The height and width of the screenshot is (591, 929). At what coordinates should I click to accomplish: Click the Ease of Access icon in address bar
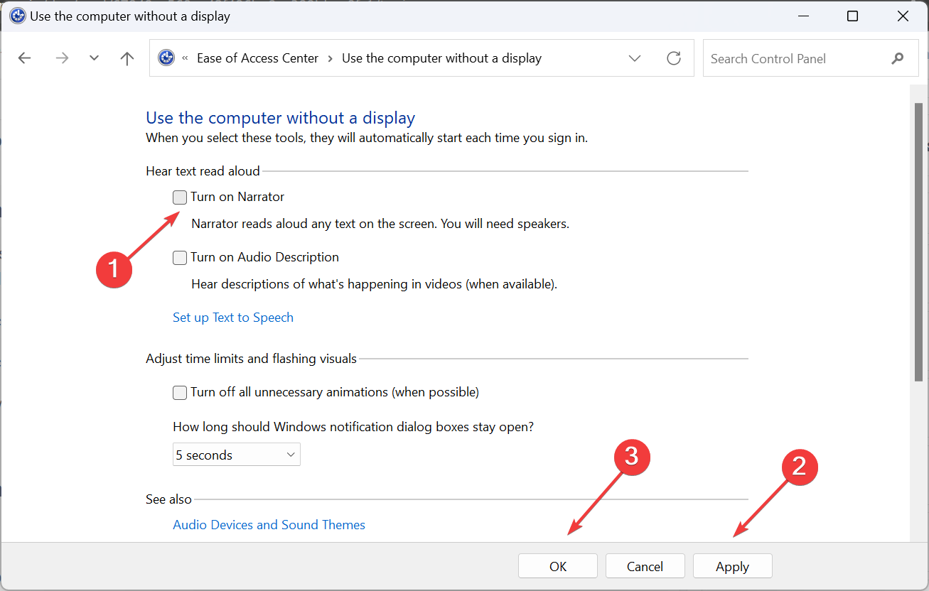(166, 58)
